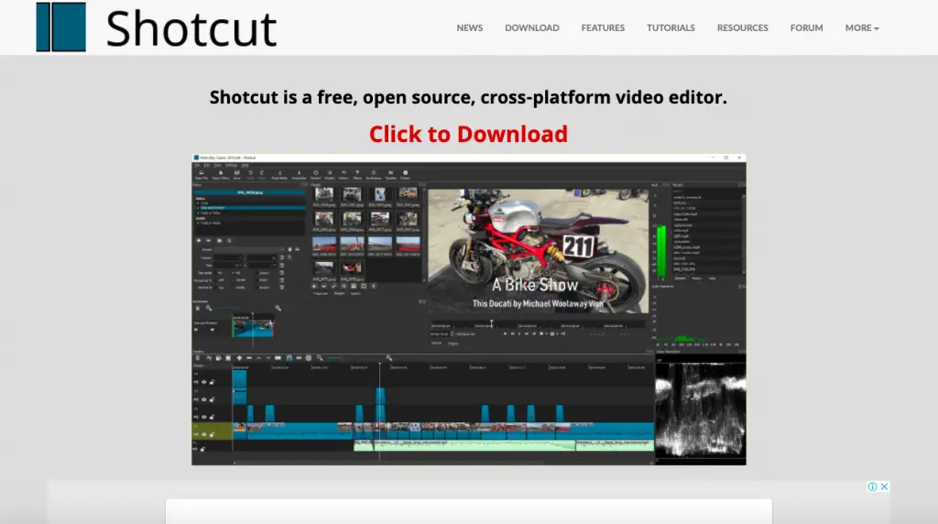Open the NEWS page

click(x=469, y=27)
